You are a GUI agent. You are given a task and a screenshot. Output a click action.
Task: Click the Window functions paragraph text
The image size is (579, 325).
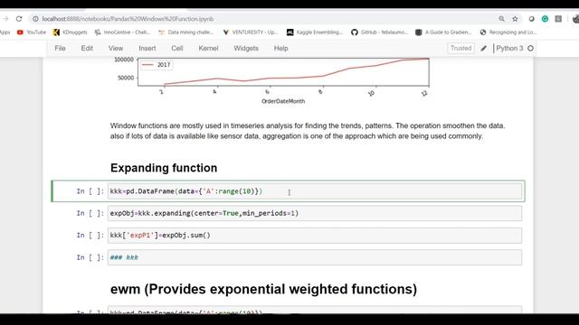(308, 131)
